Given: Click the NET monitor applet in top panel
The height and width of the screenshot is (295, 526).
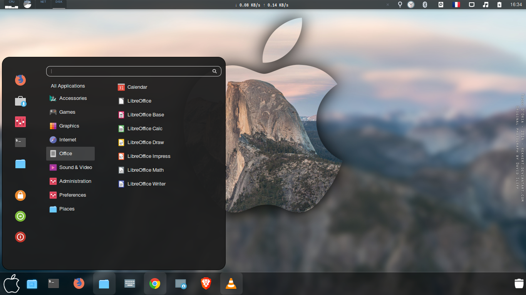Looking at the screenshot, I should (x=43, y=5).
